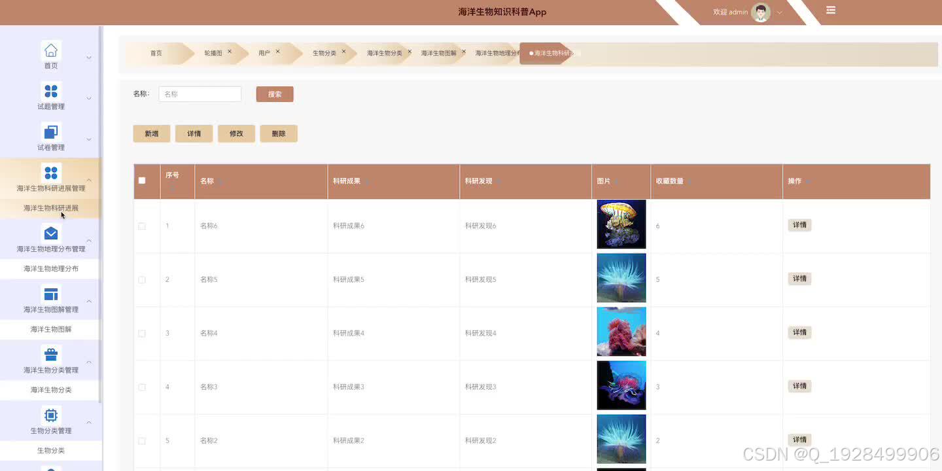Close the 轮播图 tab
The height and width of the screenshot is (471, 942).
230,52
